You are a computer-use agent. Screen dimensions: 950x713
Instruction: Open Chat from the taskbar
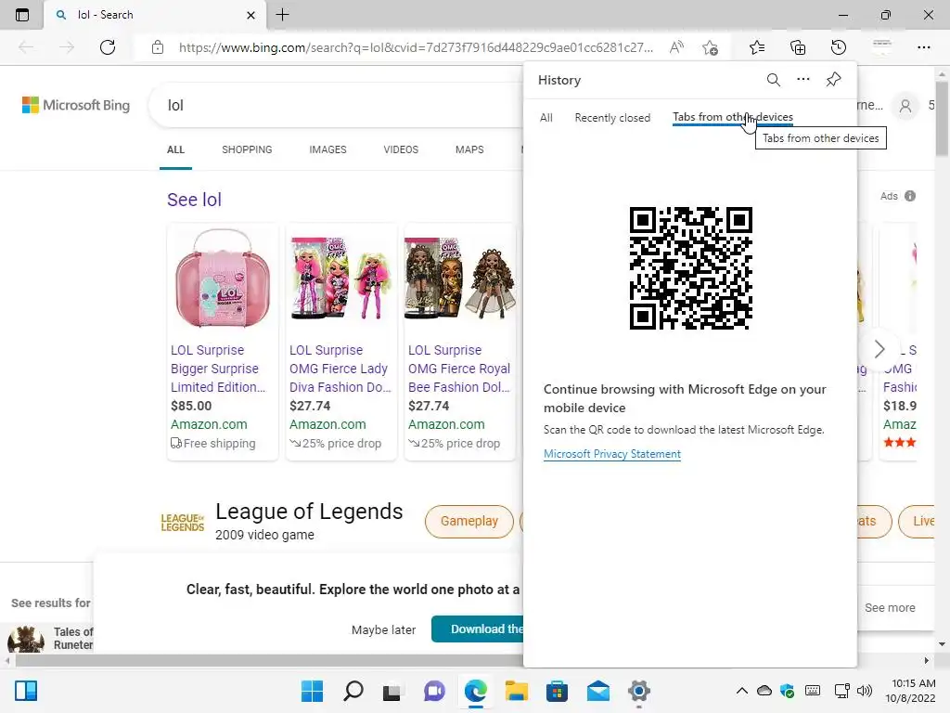click(434, 691)
